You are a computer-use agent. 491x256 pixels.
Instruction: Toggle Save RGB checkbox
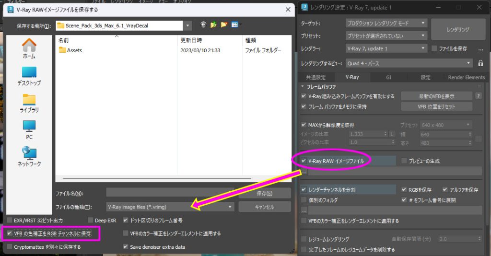pyautogui.click(x=404, y=190)
